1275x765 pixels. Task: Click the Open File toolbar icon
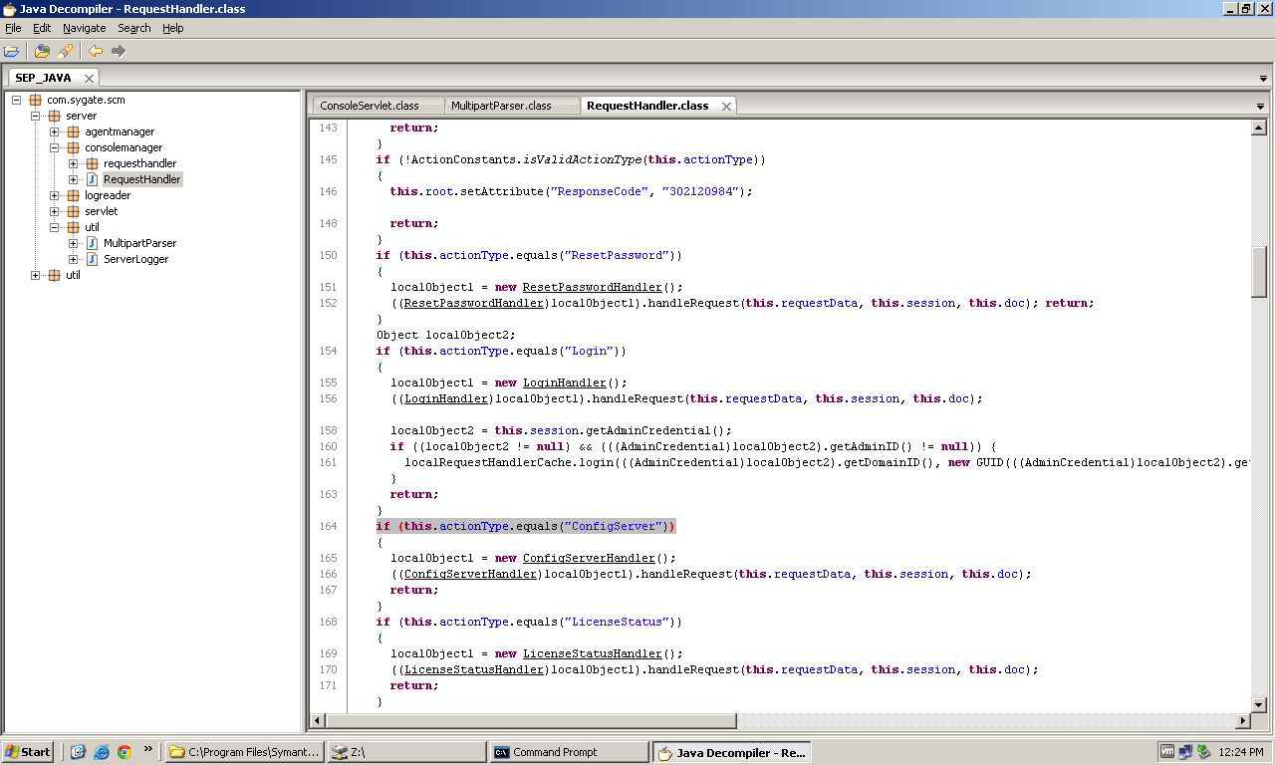(11, 51)
